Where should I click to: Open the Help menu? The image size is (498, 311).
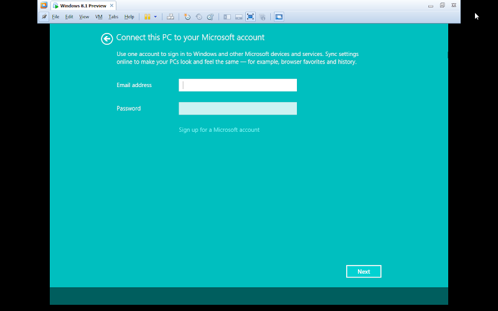129,17
